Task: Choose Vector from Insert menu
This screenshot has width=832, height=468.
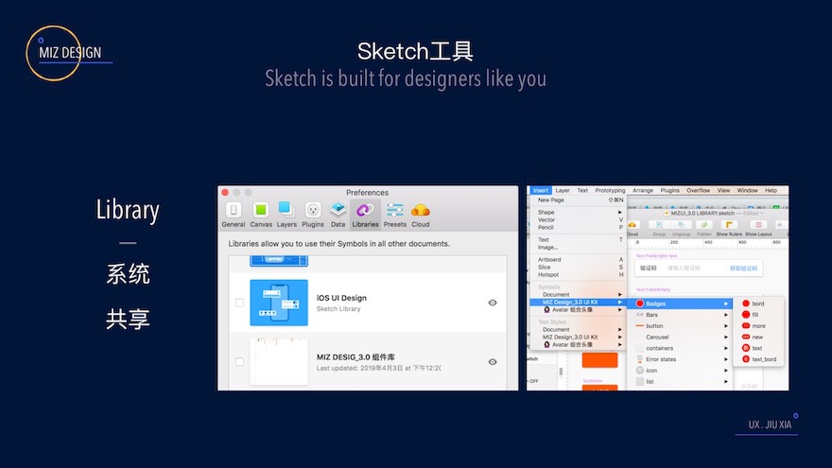Action: point(579,219)
